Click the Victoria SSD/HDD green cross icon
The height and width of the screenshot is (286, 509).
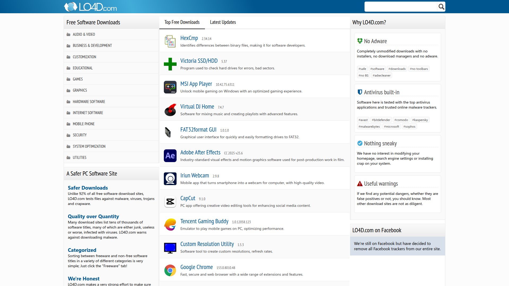point(170,64)
